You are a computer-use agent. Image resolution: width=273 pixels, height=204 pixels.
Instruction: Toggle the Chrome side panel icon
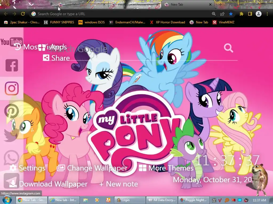point(250,14)
